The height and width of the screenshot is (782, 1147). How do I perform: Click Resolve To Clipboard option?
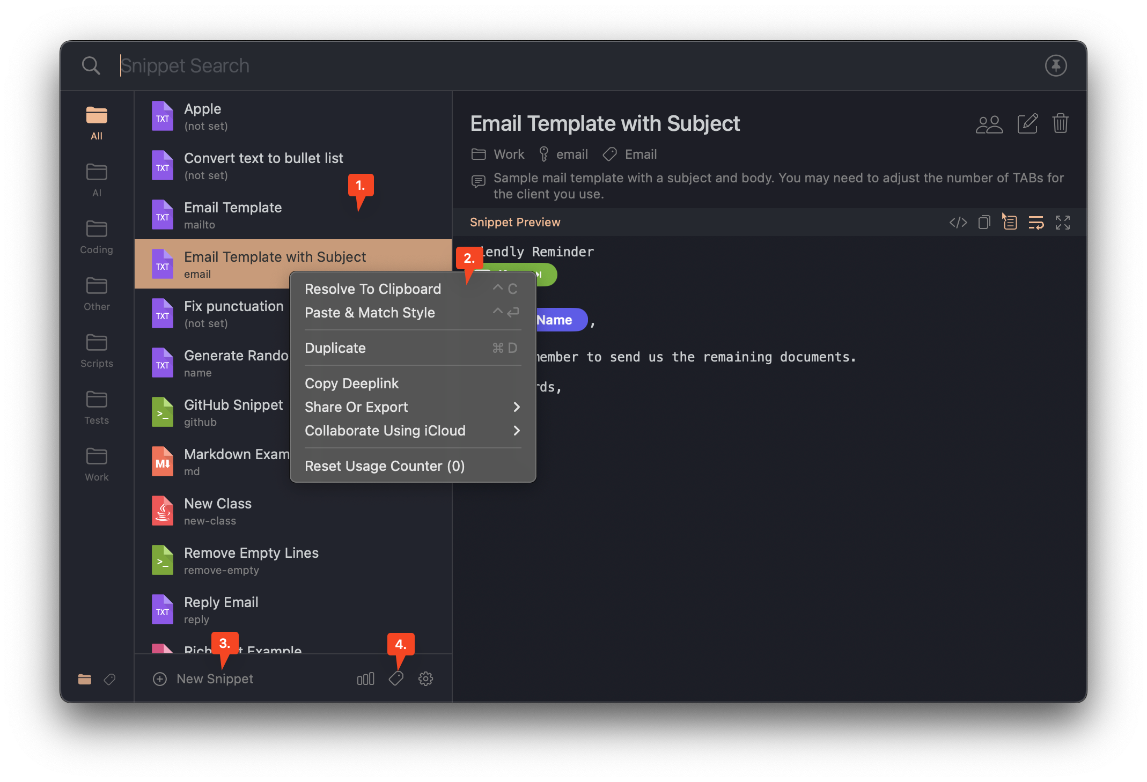pyautogui.click(x=373, y=289)
